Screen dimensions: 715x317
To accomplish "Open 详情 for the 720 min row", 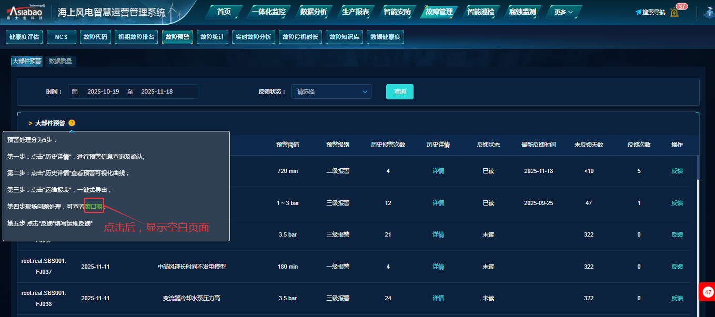I will (438, 171).
